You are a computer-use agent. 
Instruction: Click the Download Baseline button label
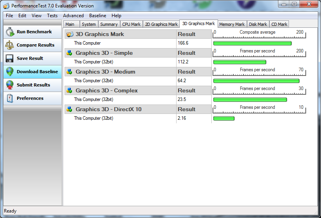coord(37,72)
